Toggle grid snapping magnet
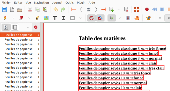 (100, 18)
